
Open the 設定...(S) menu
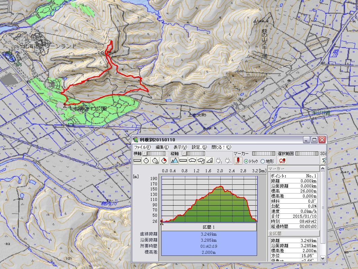(199, 147)
